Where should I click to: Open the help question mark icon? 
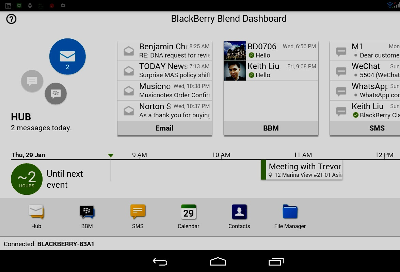coord(11,19)
